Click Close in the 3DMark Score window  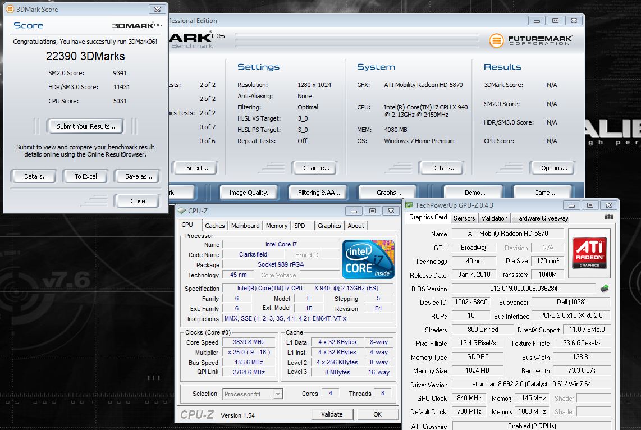pos(138,201)
